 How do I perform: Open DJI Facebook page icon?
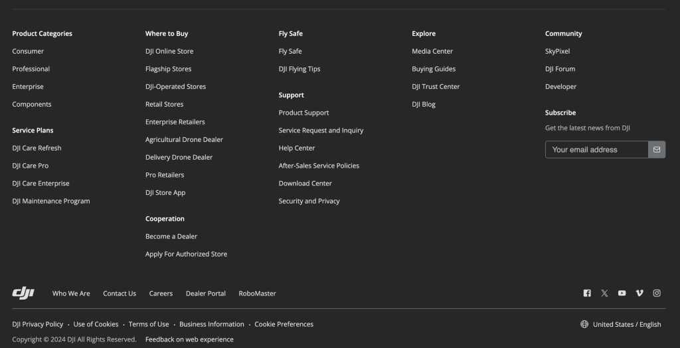pyautogui.click(x=587, y=293)
